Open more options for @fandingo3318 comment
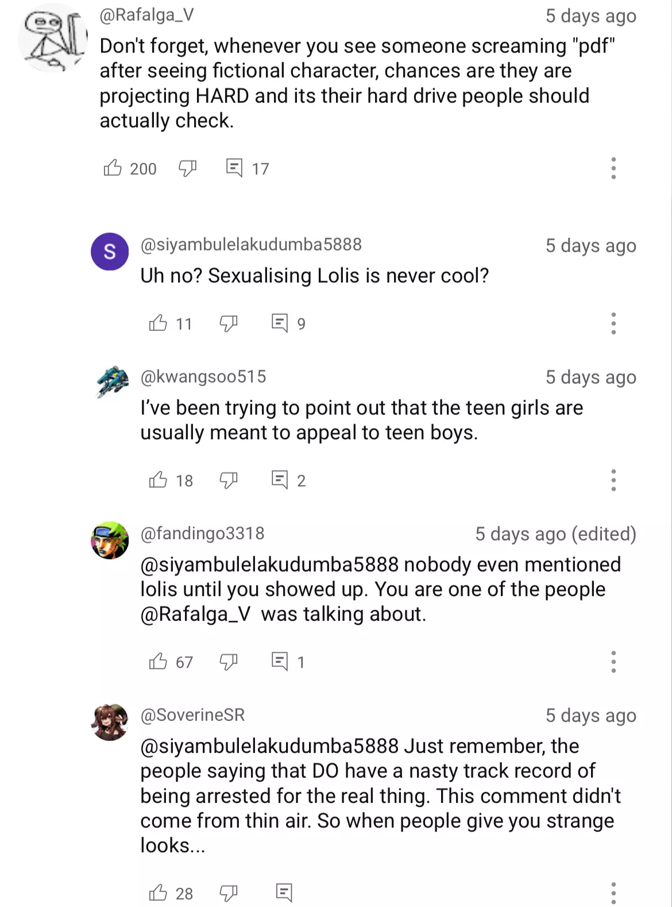Image resolution: width=672 pixels, height=907 pixels. tap(613, 662)
